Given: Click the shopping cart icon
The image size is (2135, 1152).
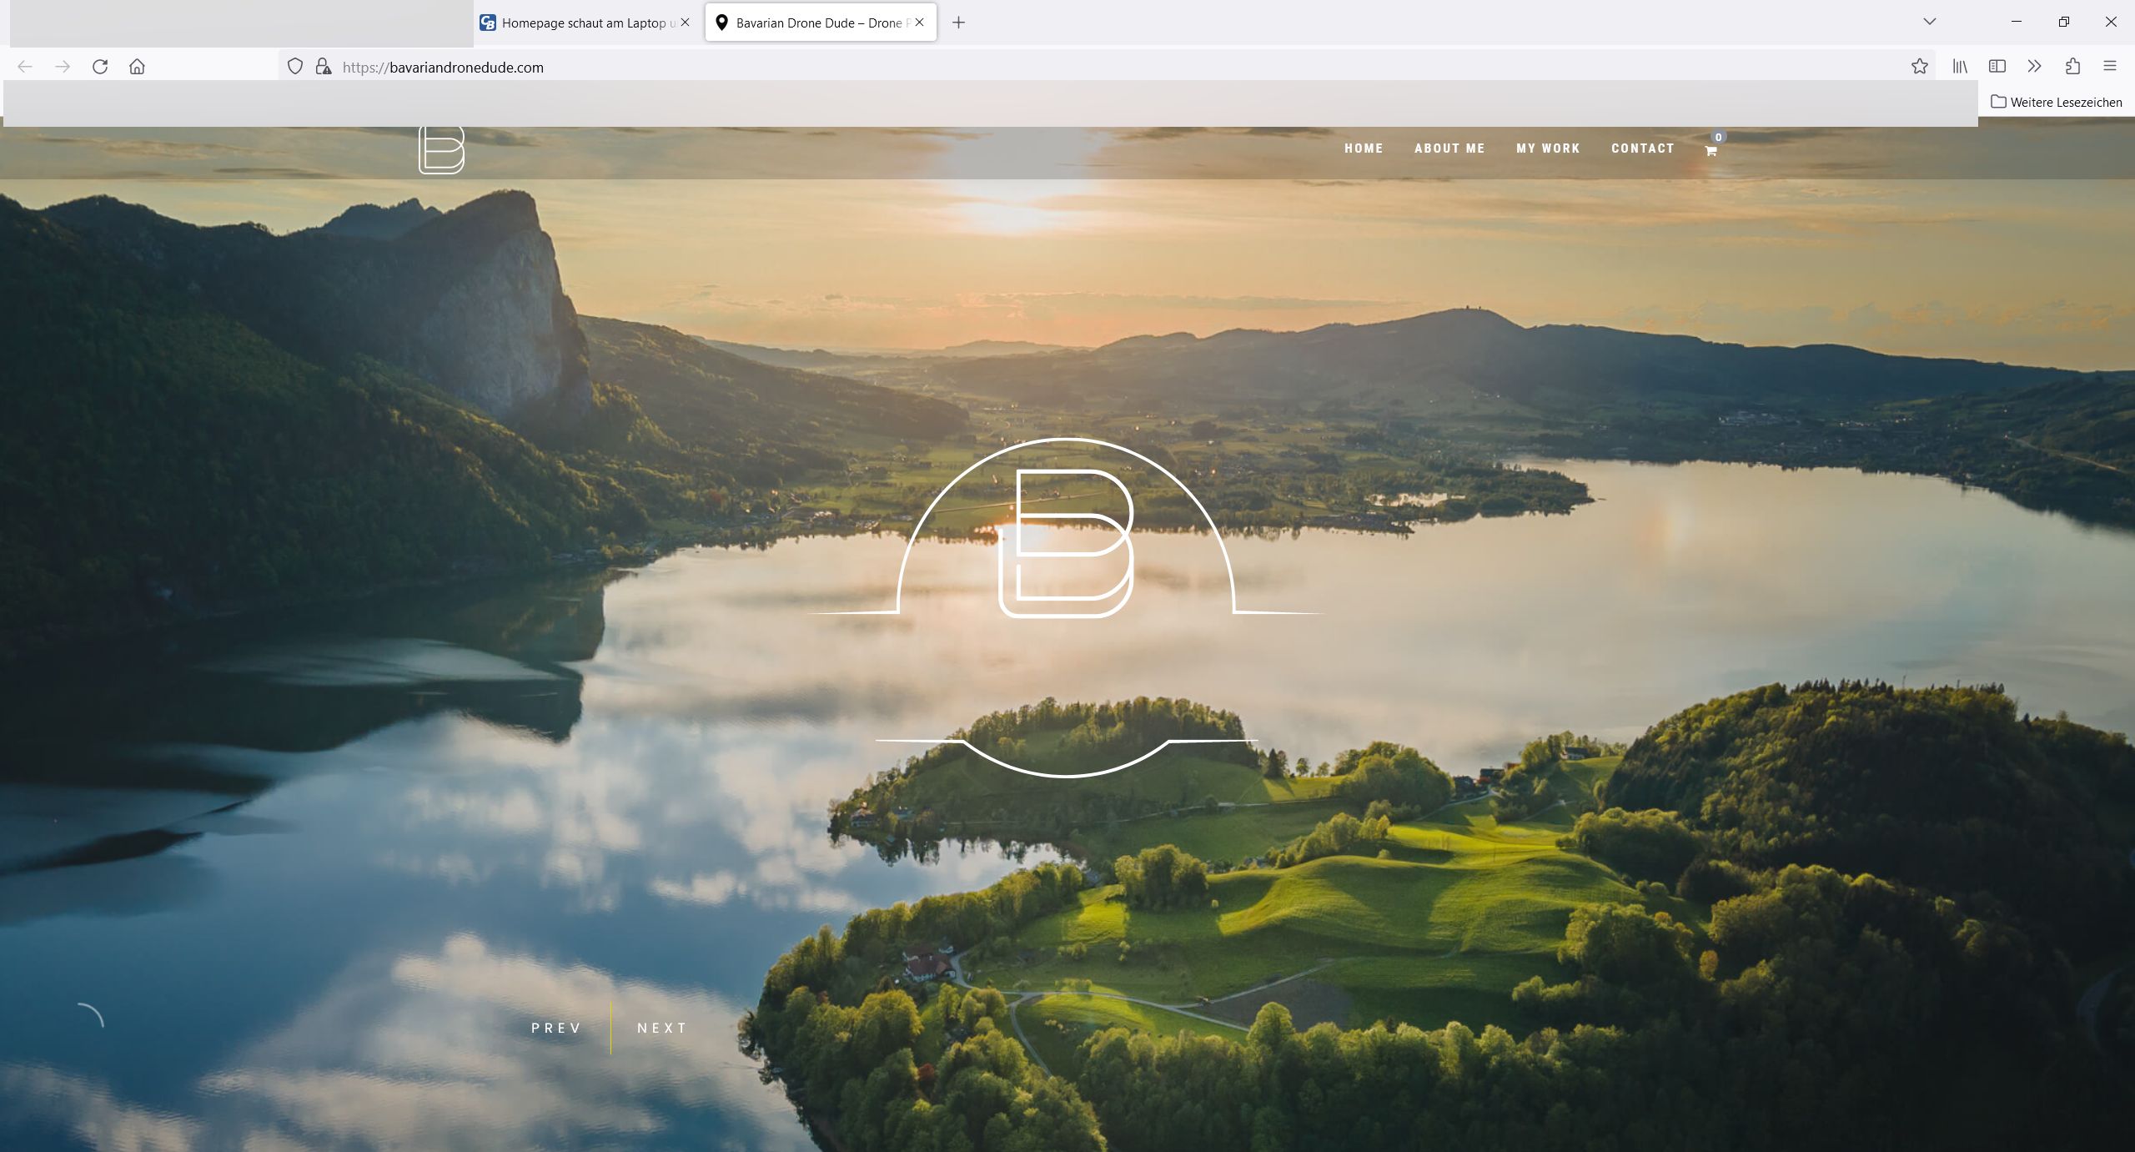Looking at the screenshot, I should pos(1711,151).
